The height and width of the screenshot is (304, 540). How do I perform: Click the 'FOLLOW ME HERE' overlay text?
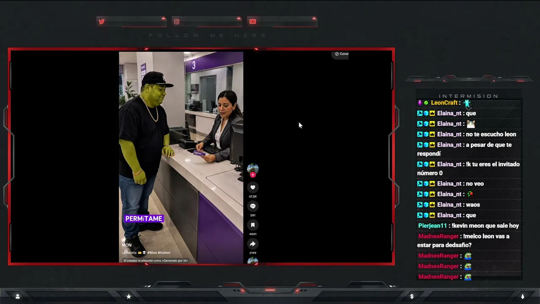(x=208, y=35)
